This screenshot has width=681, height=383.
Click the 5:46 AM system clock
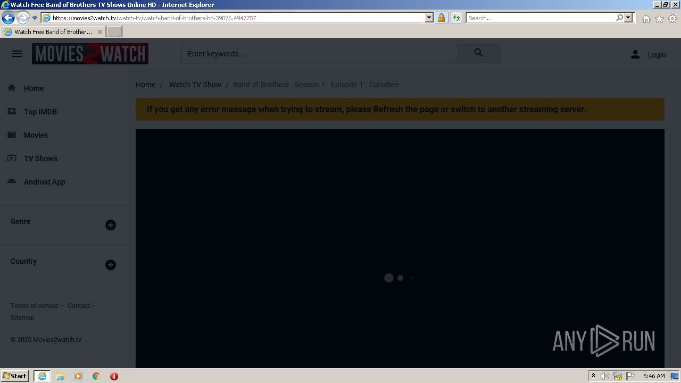click(x=654, y=376)
